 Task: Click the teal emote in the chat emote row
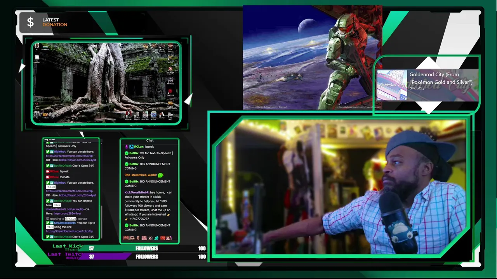[156, 238]
